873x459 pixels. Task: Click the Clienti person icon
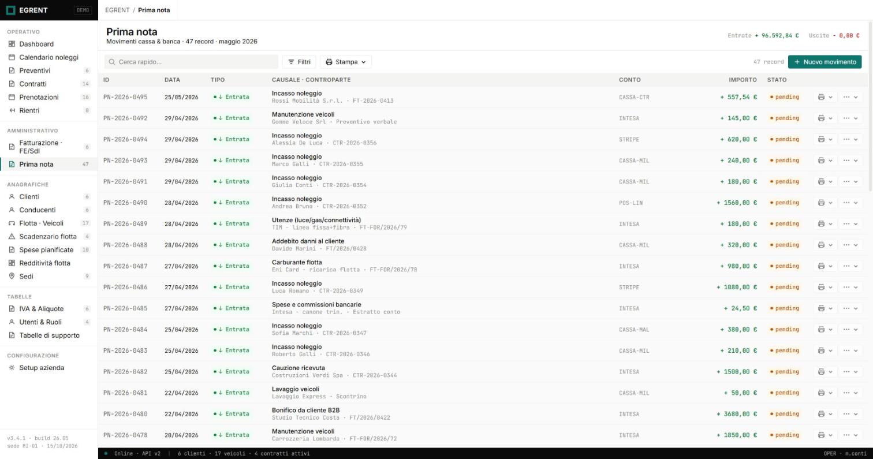12,197
